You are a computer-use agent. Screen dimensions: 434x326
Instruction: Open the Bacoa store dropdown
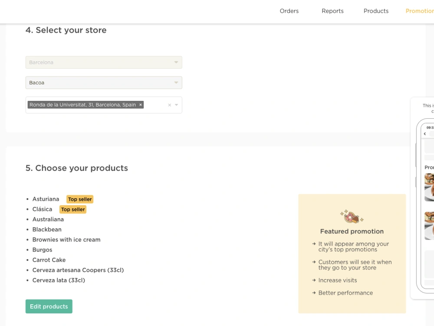(104, 83)
